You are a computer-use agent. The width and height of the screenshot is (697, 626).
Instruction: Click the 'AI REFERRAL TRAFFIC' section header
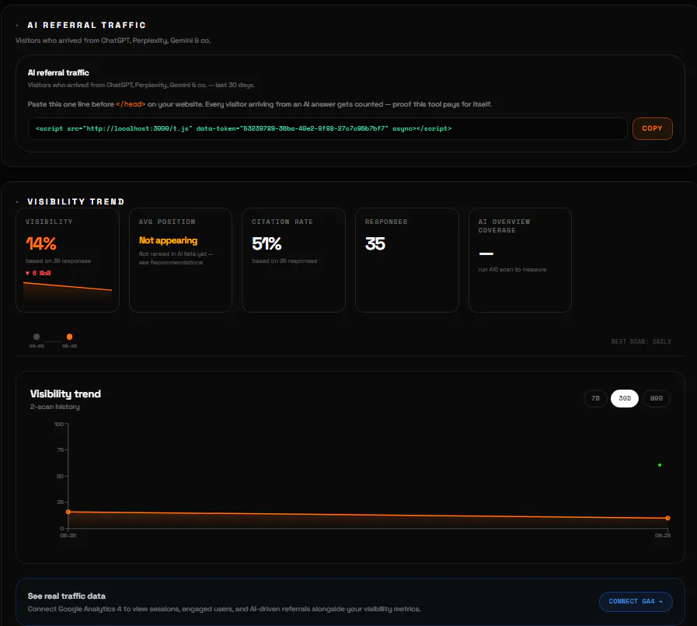87,26
